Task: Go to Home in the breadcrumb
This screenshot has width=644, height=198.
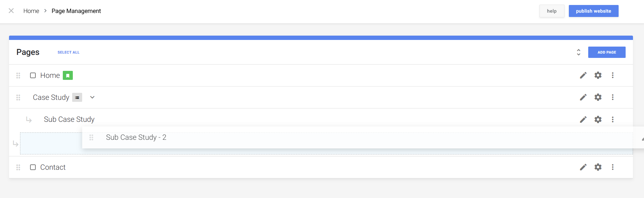Action: coord(31,11)
